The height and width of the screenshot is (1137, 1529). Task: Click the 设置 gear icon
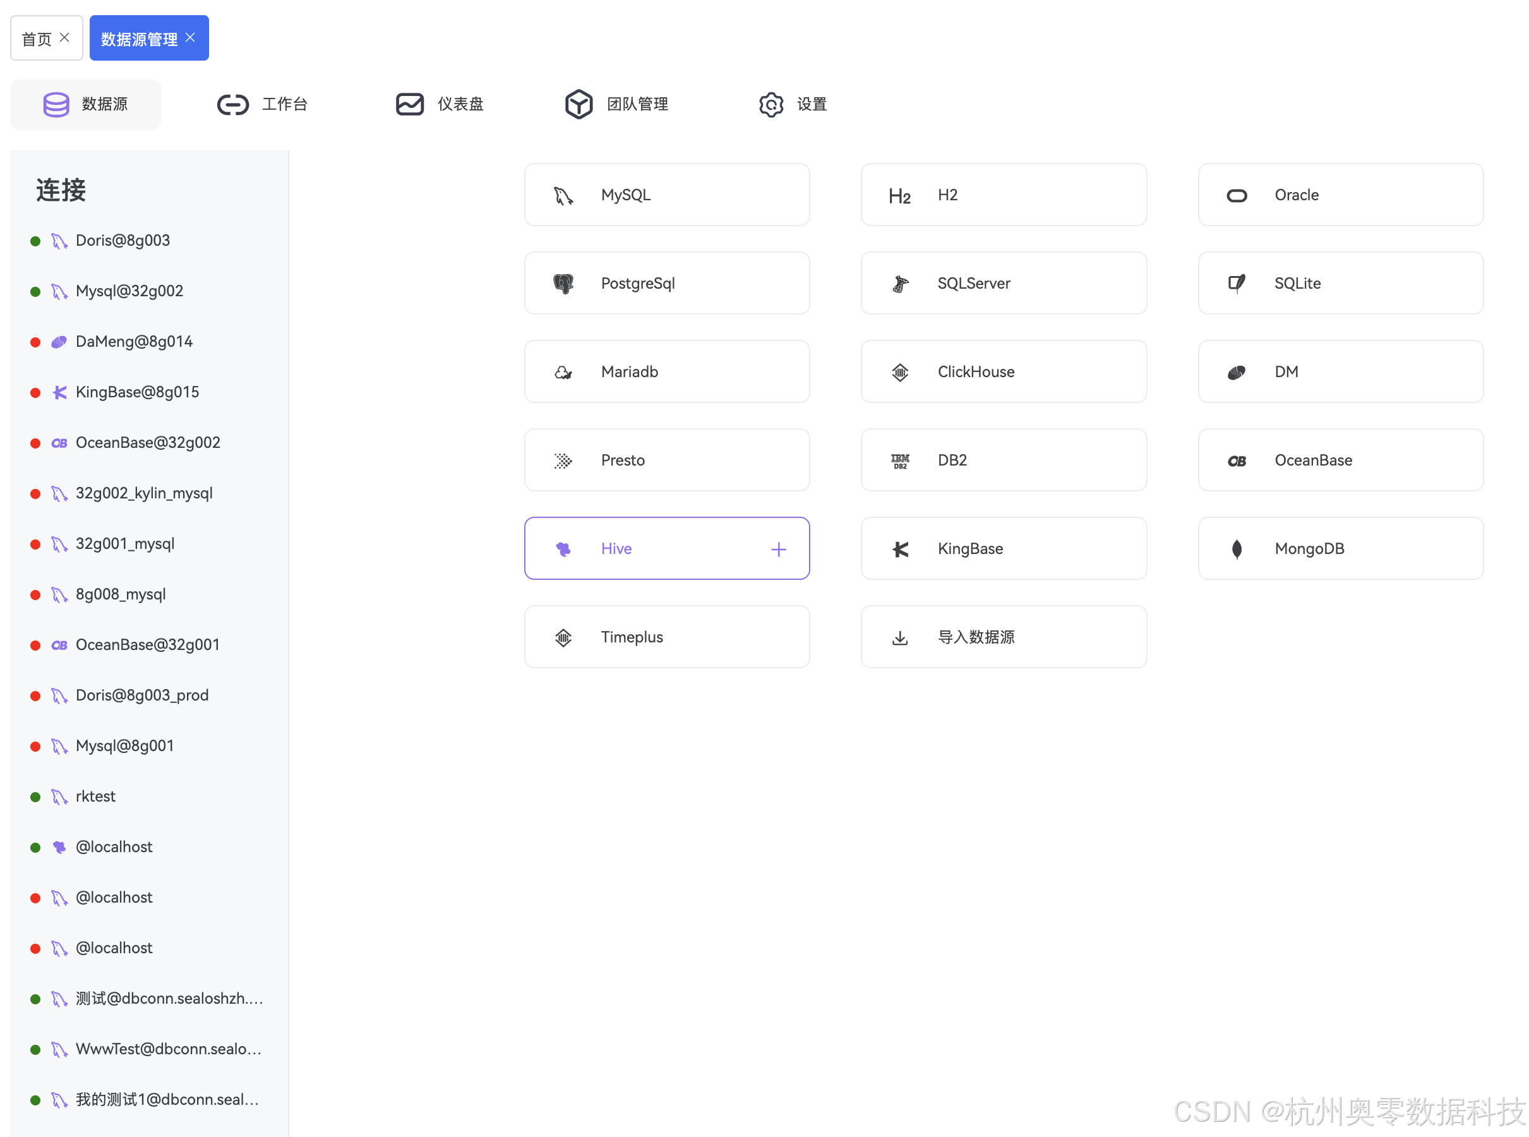(x=771, y=105)
